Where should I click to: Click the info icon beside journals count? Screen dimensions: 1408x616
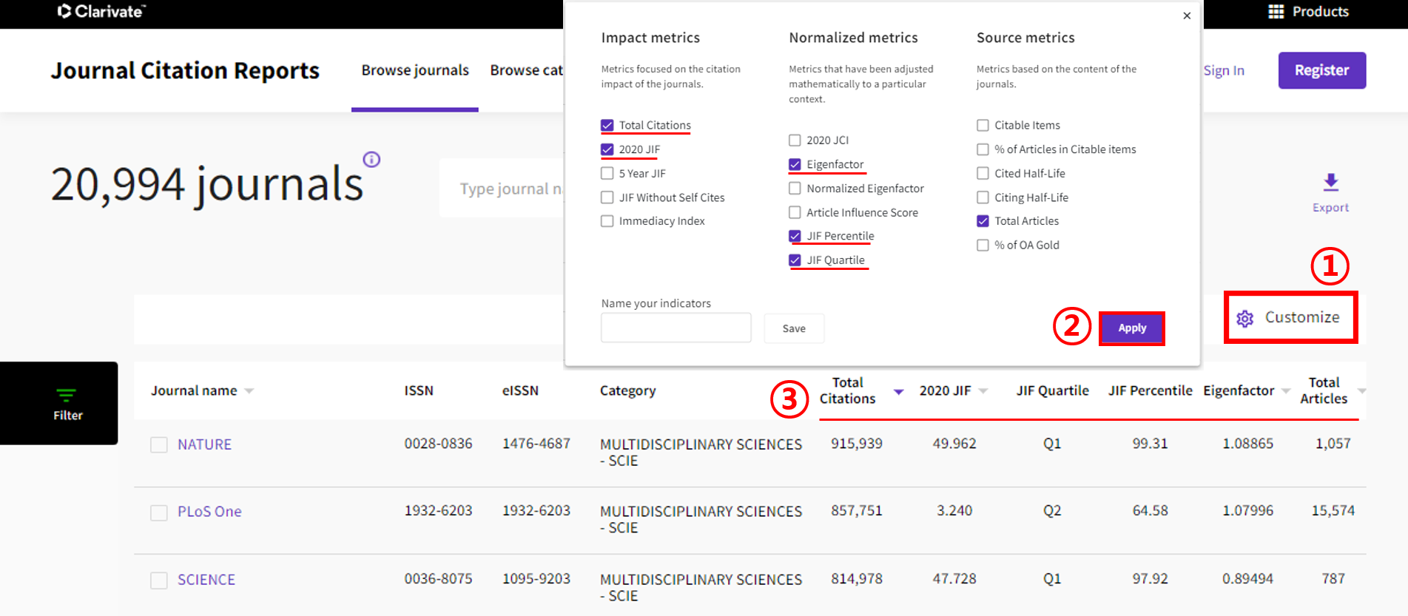371,160
